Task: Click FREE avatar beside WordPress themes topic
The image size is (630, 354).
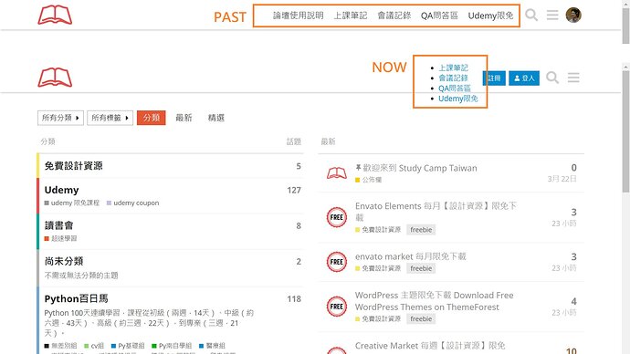Action: (337, 307)
